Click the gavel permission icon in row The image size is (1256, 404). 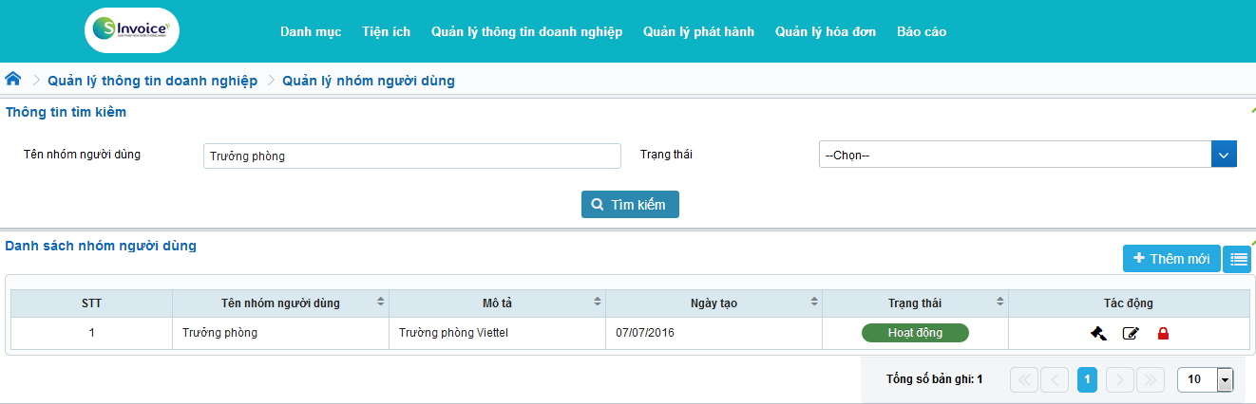tap(1098, 333)
